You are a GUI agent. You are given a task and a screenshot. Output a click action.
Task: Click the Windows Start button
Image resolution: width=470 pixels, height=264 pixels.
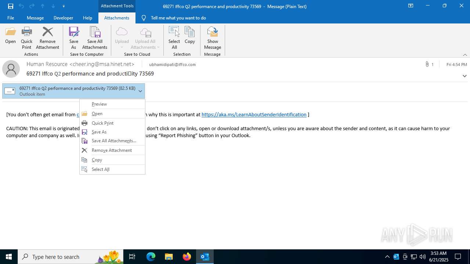(9, 257)
